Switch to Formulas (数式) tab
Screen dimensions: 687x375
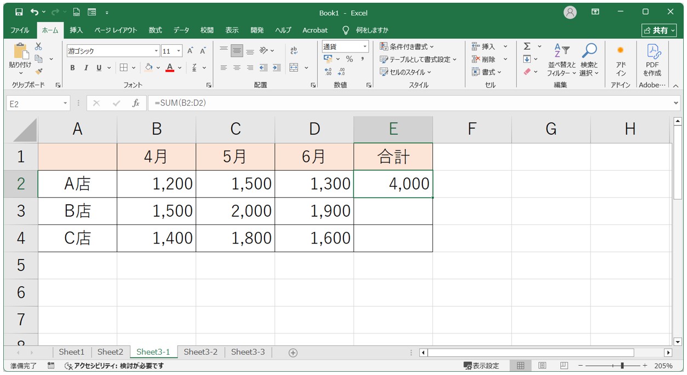155,30
